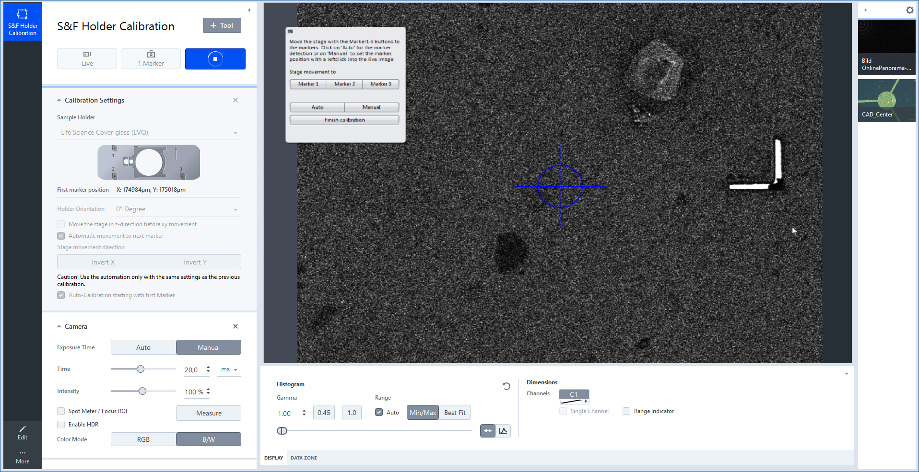
Task: Reset the histogram with the undo arrow icon
Action: [506, 386]
